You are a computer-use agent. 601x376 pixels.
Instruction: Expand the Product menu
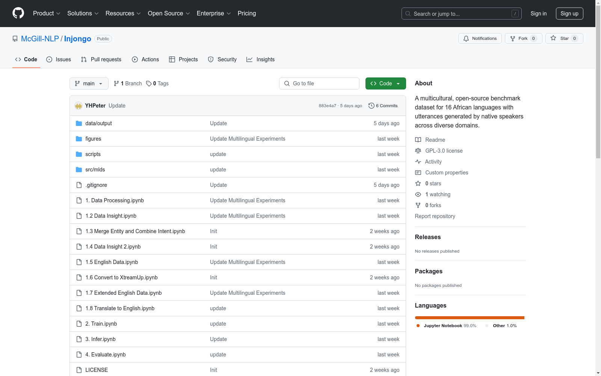(47, 13)
